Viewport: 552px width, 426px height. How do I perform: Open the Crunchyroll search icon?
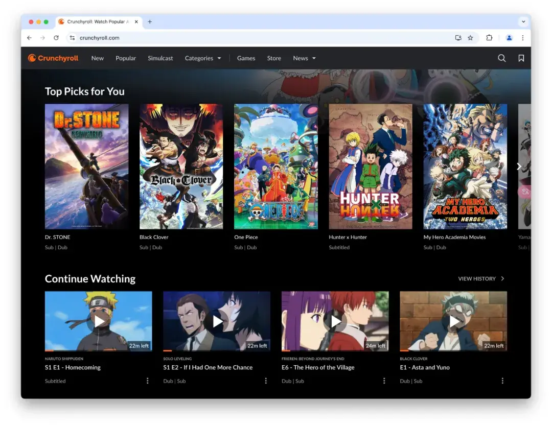tap(502, 58)
